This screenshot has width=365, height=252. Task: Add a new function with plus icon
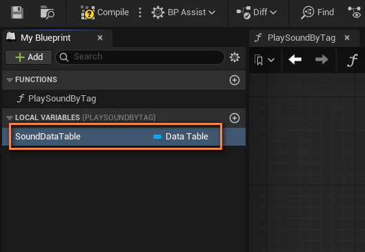(x=235, y=80)
